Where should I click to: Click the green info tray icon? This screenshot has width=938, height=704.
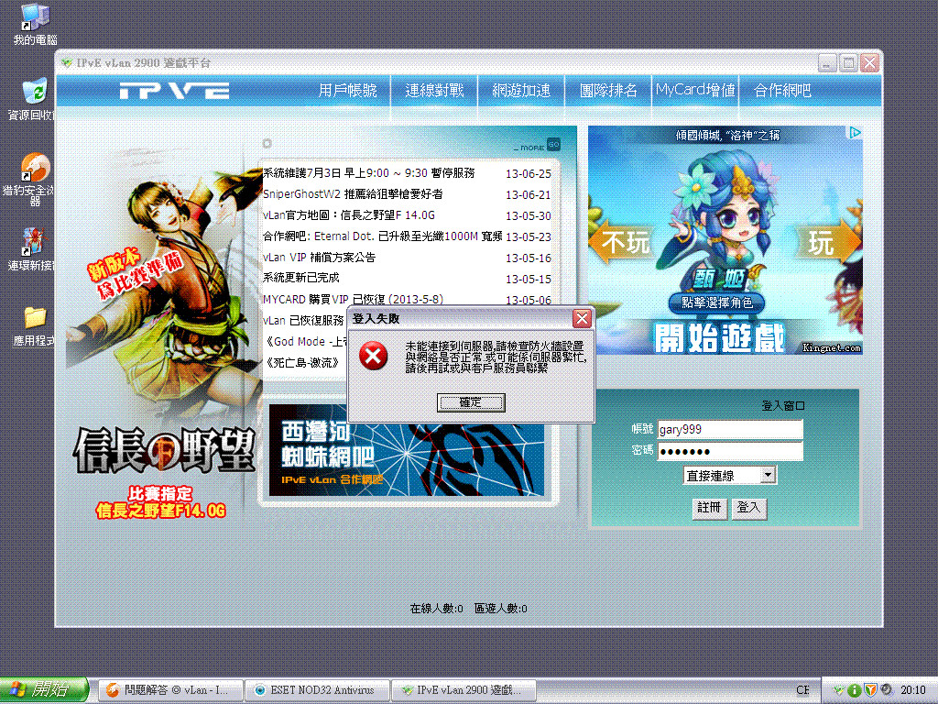855,690
